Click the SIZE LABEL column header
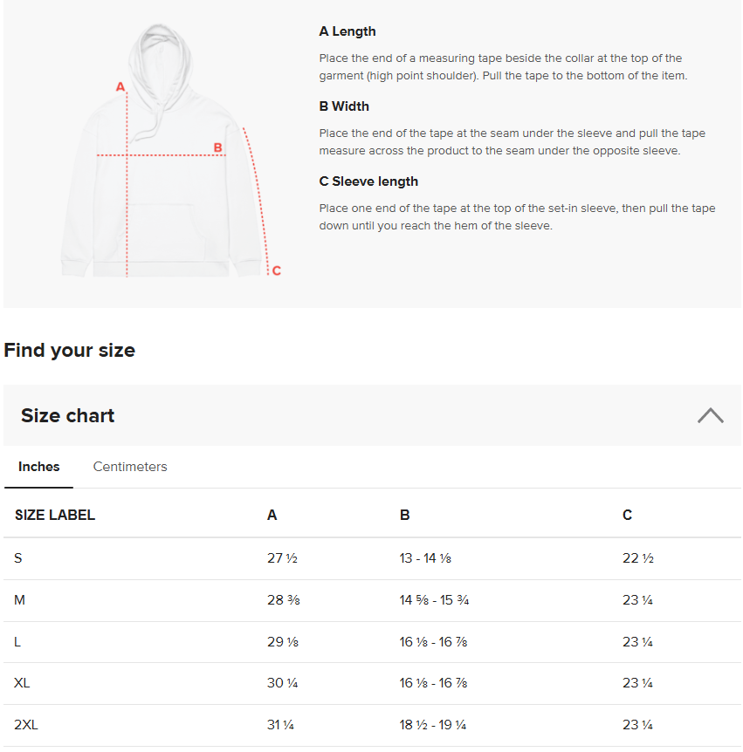 55,515
